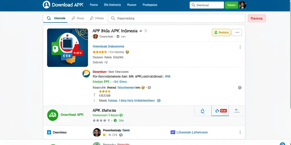Switch to the "Mkois" pencil tab
This screenshot has width=291, height=145.
(x=97, y=18)
